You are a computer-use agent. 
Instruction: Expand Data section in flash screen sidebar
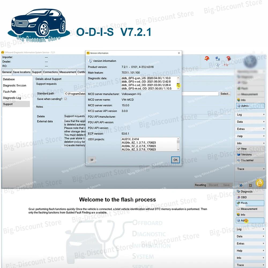pyautogui.click(x=250, y=236)
